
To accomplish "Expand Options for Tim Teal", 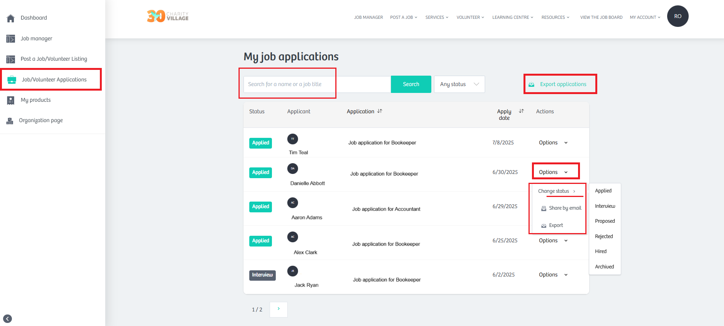I will [x=553, y=142].
